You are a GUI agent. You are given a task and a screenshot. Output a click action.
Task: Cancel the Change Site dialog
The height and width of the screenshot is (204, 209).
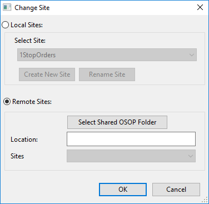[x=176, y=190]
